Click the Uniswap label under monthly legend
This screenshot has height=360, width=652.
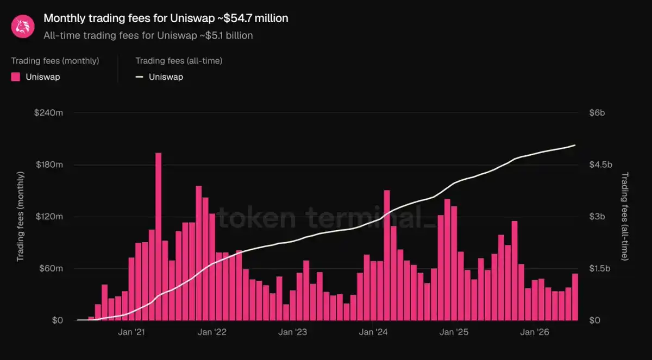tap(43, 77)
